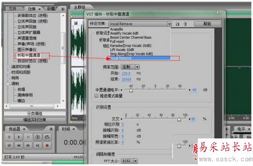Close the 效果 tab with its x
This screenshot has width=253, height=166.
(40, 9)
